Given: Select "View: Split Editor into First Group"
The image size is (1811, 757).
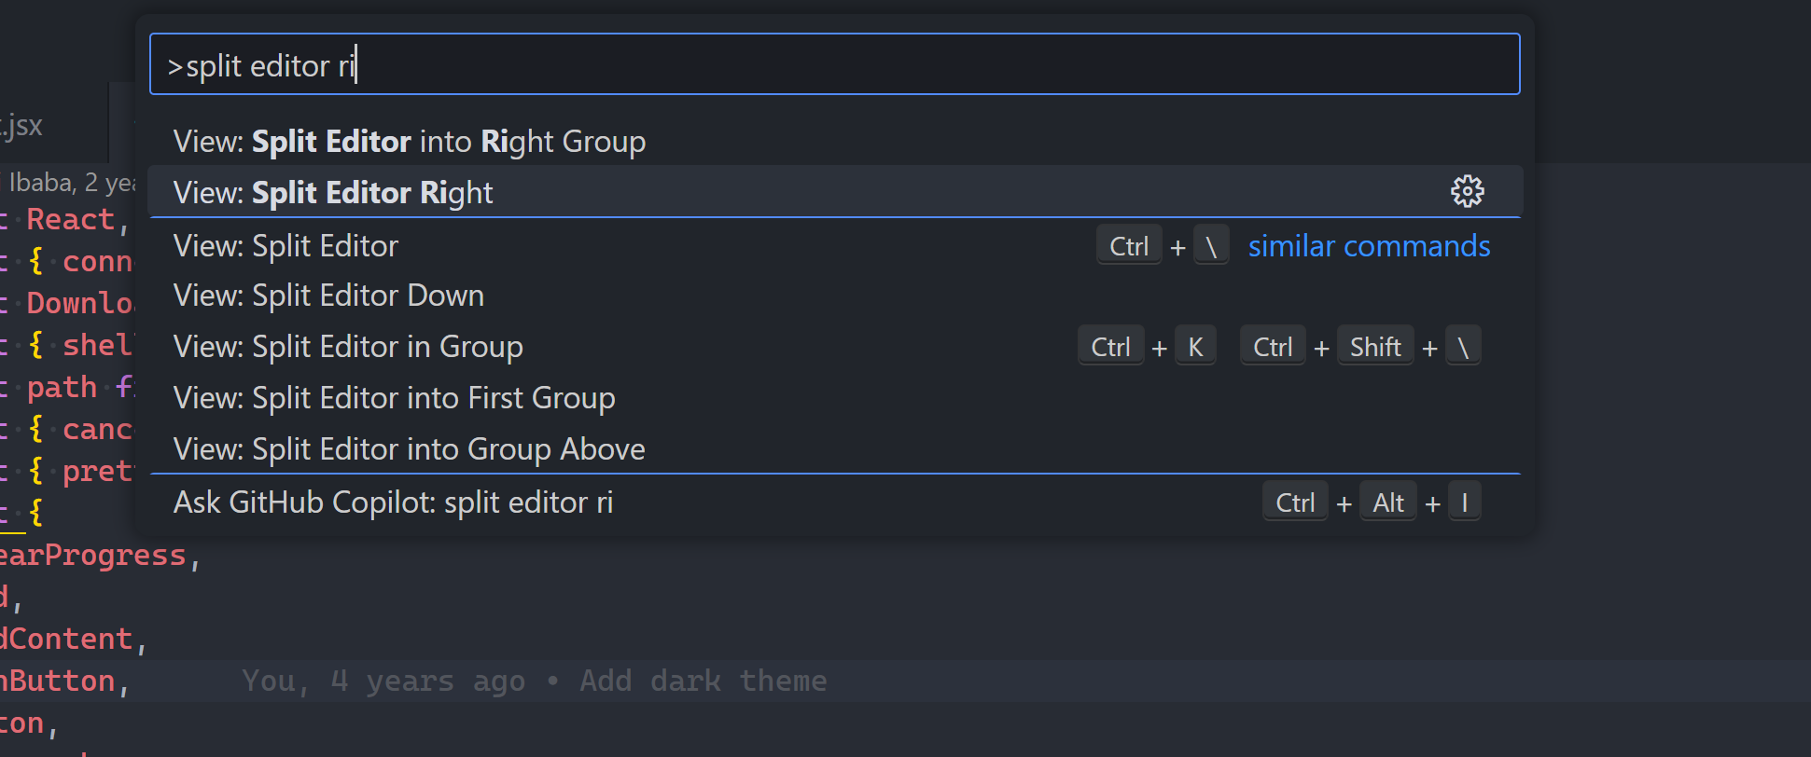Looking at the screenshot, I should [394, 398].
